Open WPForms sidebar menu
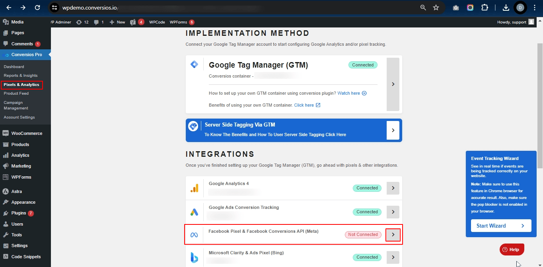 click(x=25, y=177)
